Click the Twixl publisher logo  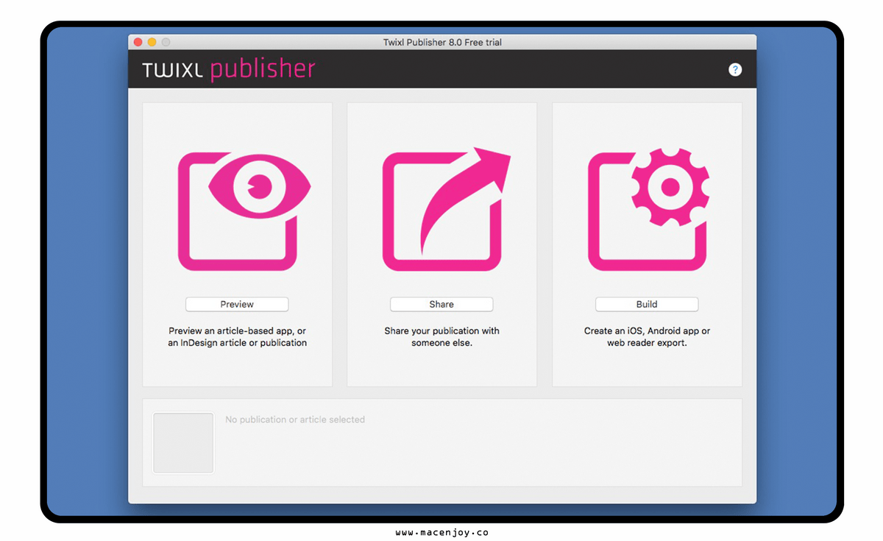coord(229,70)
